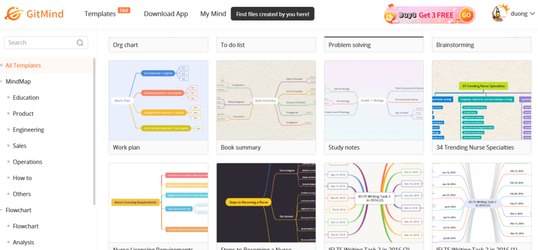Select the Others subcategory

[x=22, y=194]
